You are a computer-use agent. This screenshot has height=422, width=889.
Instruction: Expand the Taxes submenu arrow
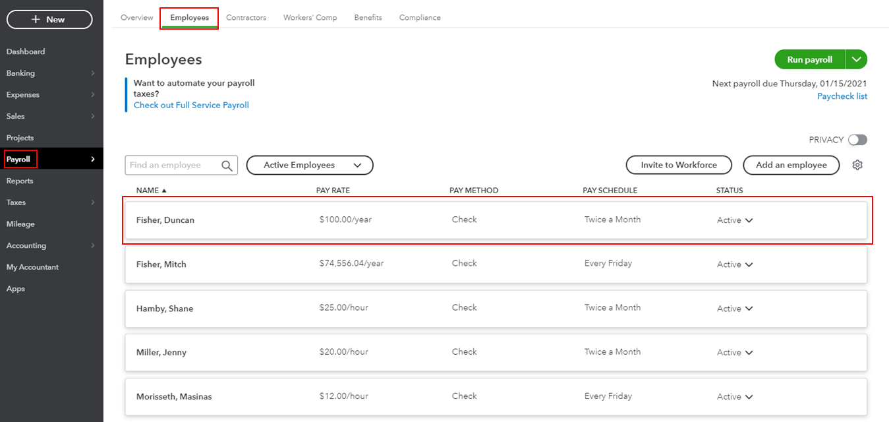[x=93, y=202]
